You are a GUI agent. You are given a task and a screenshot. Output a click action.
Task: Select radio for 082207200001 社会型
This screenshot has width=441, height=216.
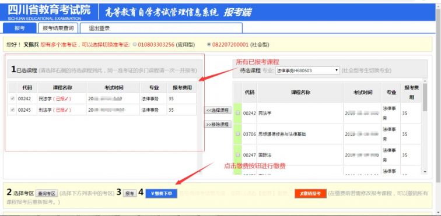(209, 44)
